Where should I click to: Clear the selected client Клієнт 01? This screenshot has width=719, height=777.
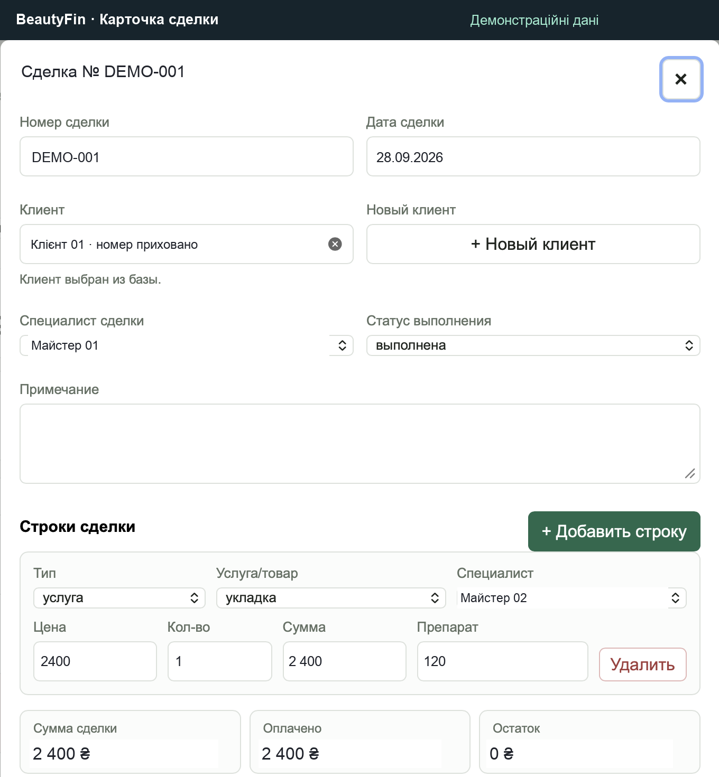[x=335, y=244]
